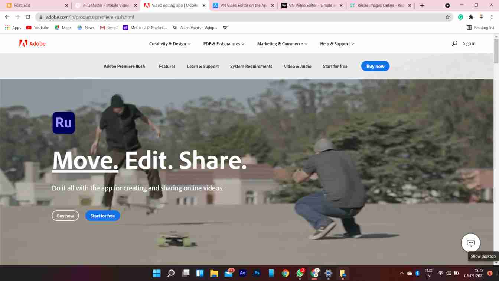Expand Marketing & Commerce menu
Image resolution: width=499 pixels, height=281 pixels.
282,43
